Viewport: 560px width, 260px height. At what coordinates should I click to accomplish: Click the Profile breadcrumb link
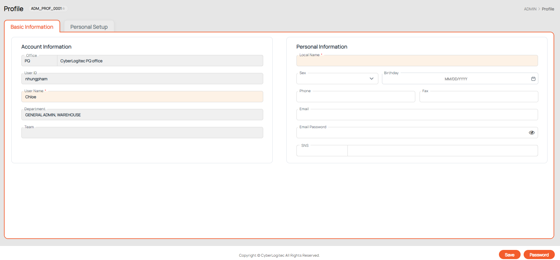pyautogui.click(x=548, y=9)
